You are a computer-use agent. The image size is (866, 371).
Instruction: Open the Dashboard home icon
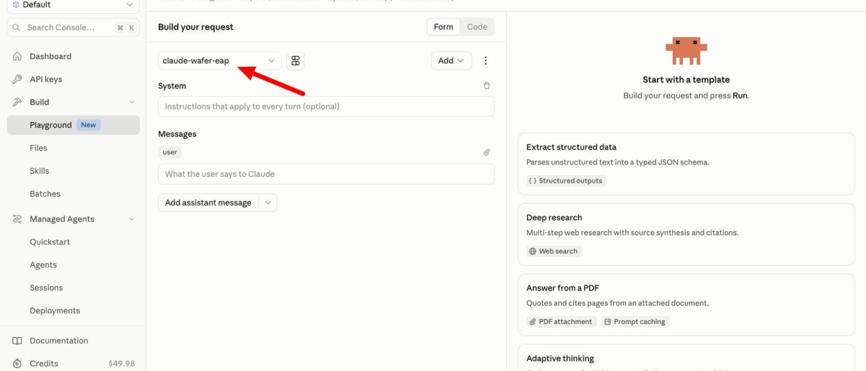pos(17,56)
